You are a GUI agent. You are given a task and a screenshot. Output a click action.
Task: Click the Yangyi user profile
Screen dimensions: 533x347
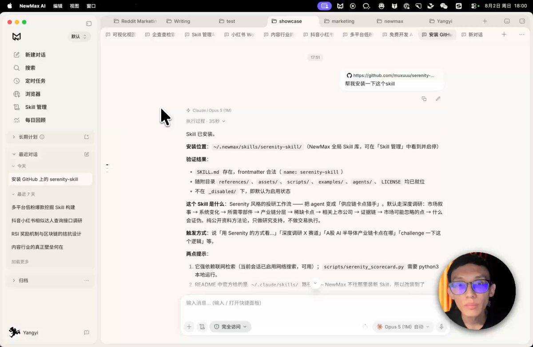[25, 332]
